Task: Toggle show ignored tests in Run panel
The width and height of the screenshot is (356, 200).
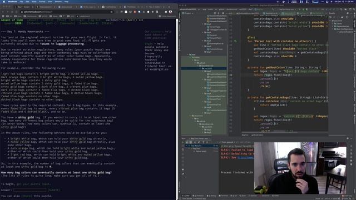Action: coord(190,142)
